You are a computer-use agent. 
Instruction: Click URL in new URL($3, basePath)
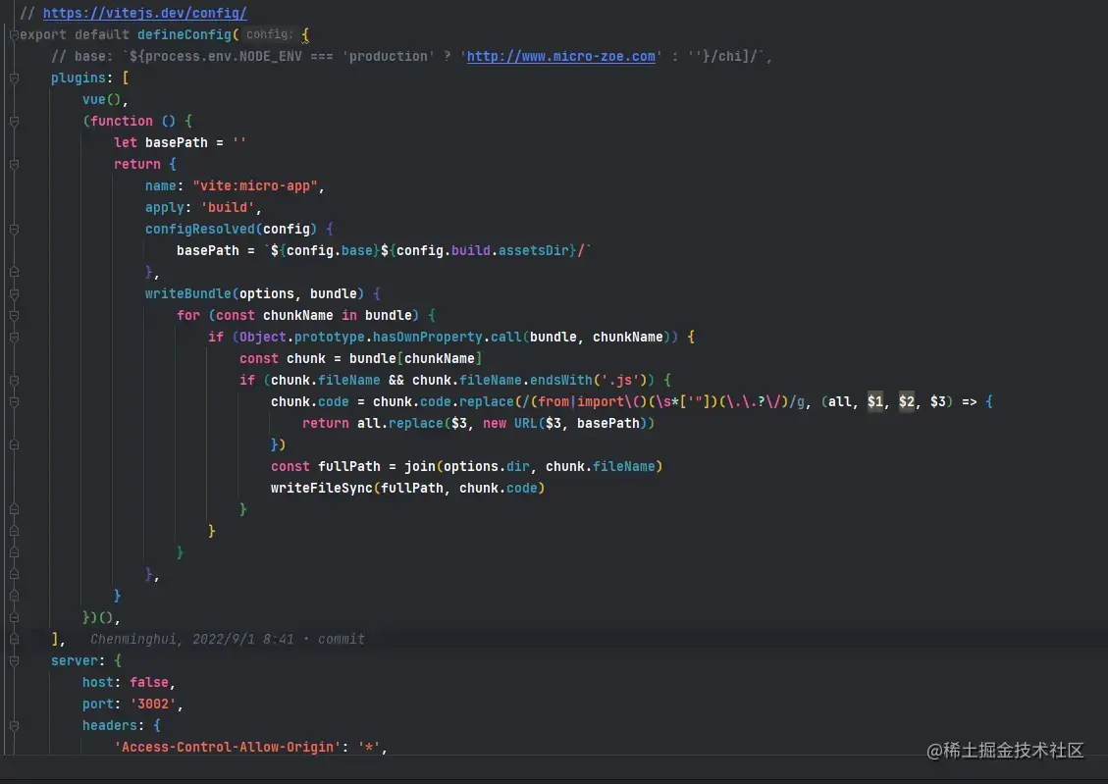pos(526,423)
